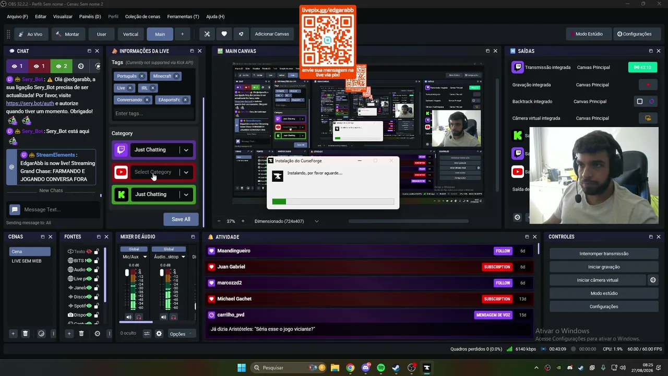Click Iniciar gravação button
The width and height of the screenshot is (668, 376).
point(604,267)
